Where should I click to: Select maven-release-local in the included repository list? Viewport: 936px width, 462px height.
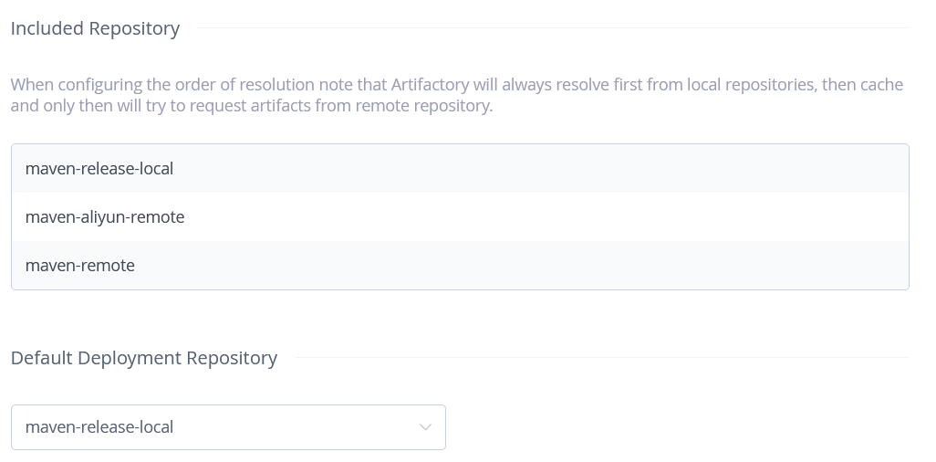[99, 169]
